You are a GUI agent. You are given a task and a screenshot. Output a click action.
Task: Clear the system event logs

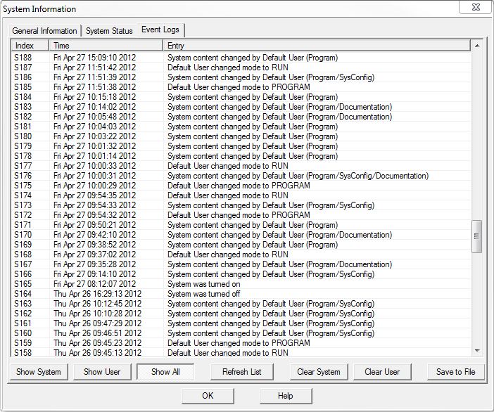pyautogui.click(x=318, y=372)
